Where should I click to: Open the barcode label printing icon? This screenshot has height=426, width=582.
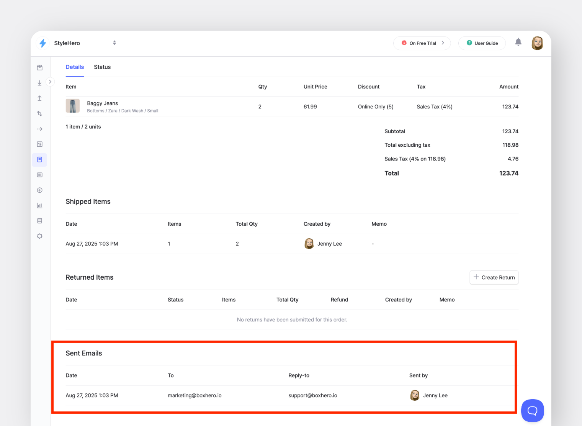[39, 175]
